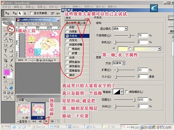174x130 pixels.
Task: Toggle the 内发光 inner glow checkbox
Action: tap(67, 40)
